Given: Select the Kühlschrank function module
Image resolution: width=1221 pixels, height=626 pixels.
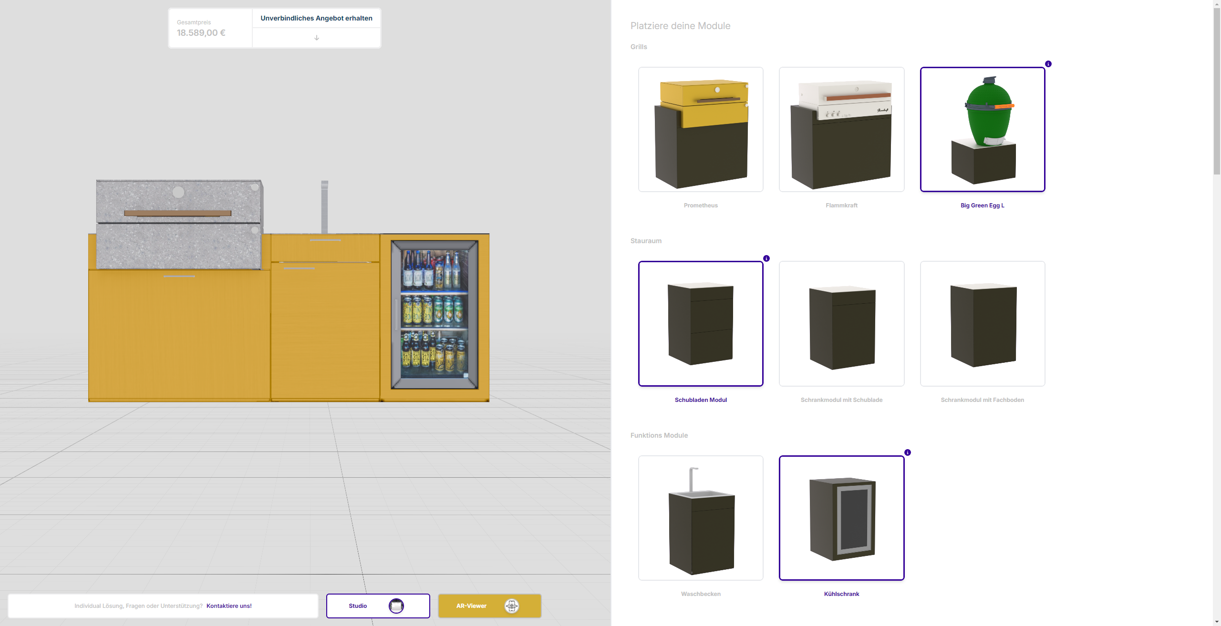Looking at the screenshot, I should pos(841,518).
